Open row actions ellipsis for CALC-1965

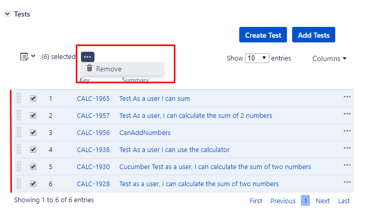pos(347,97)
